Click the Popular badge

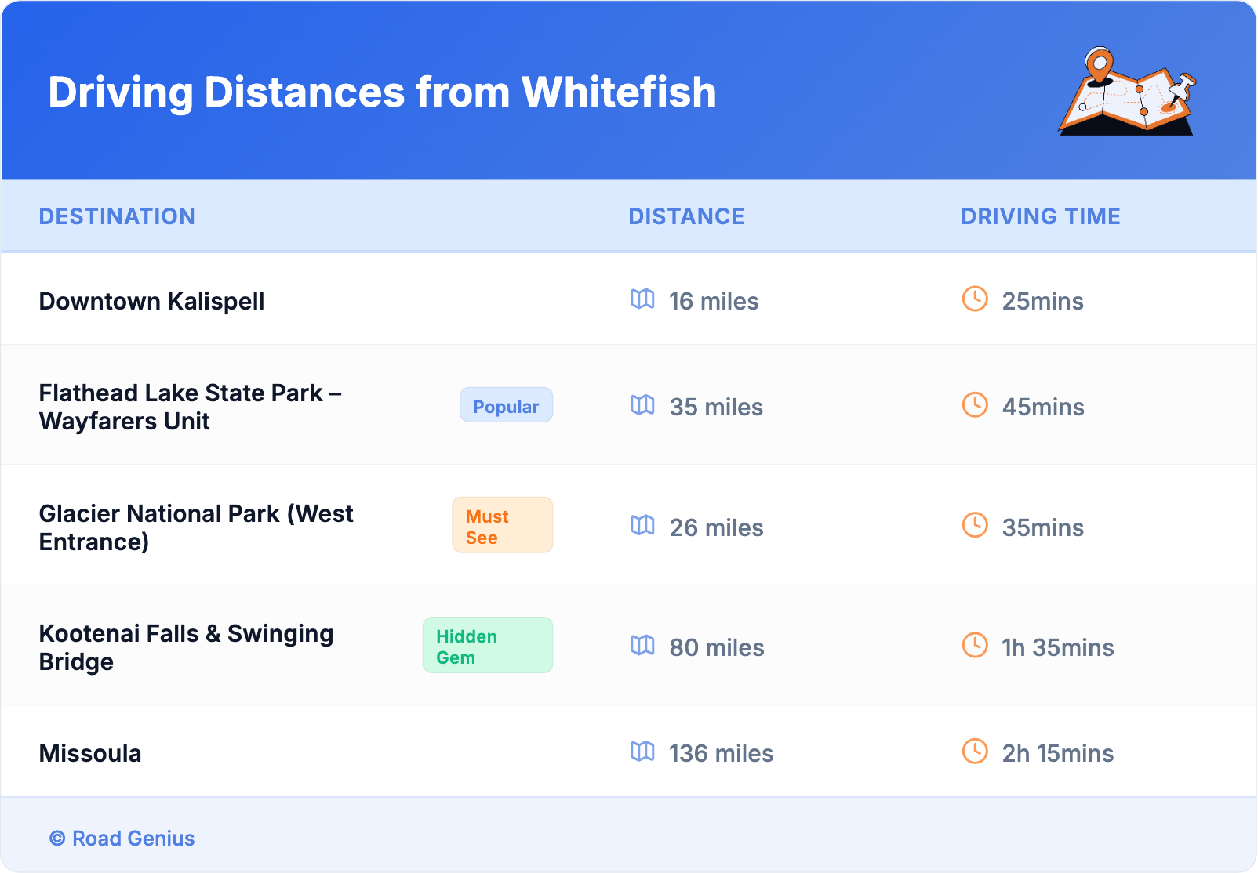(x=506, y=406)
